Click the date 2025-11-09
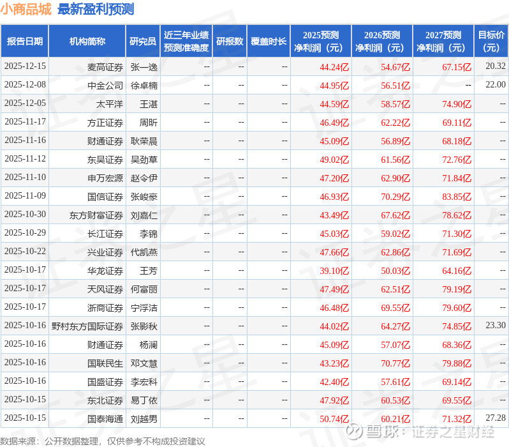509x447 pixels. coord(25,195)
